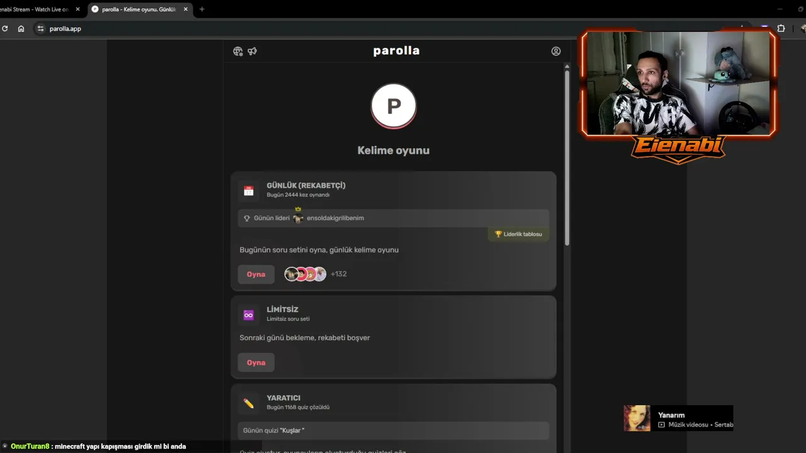Open a new browser tab
This screenshot has width=806, height=453.
(201, 9)
